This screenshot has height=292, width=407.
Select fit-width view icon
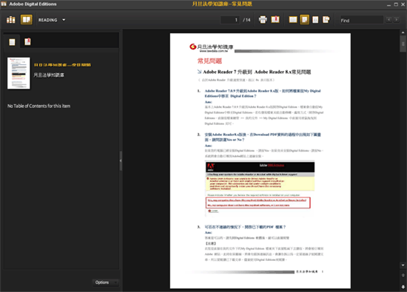(315, 20)
